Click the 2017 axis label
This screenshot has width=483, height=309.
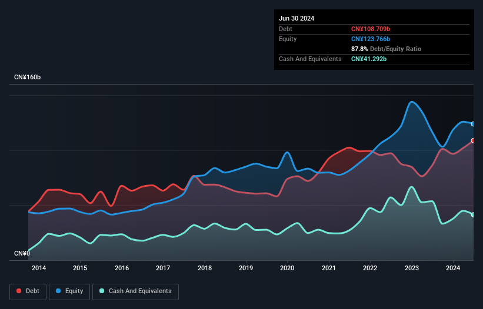pos(163,268)
